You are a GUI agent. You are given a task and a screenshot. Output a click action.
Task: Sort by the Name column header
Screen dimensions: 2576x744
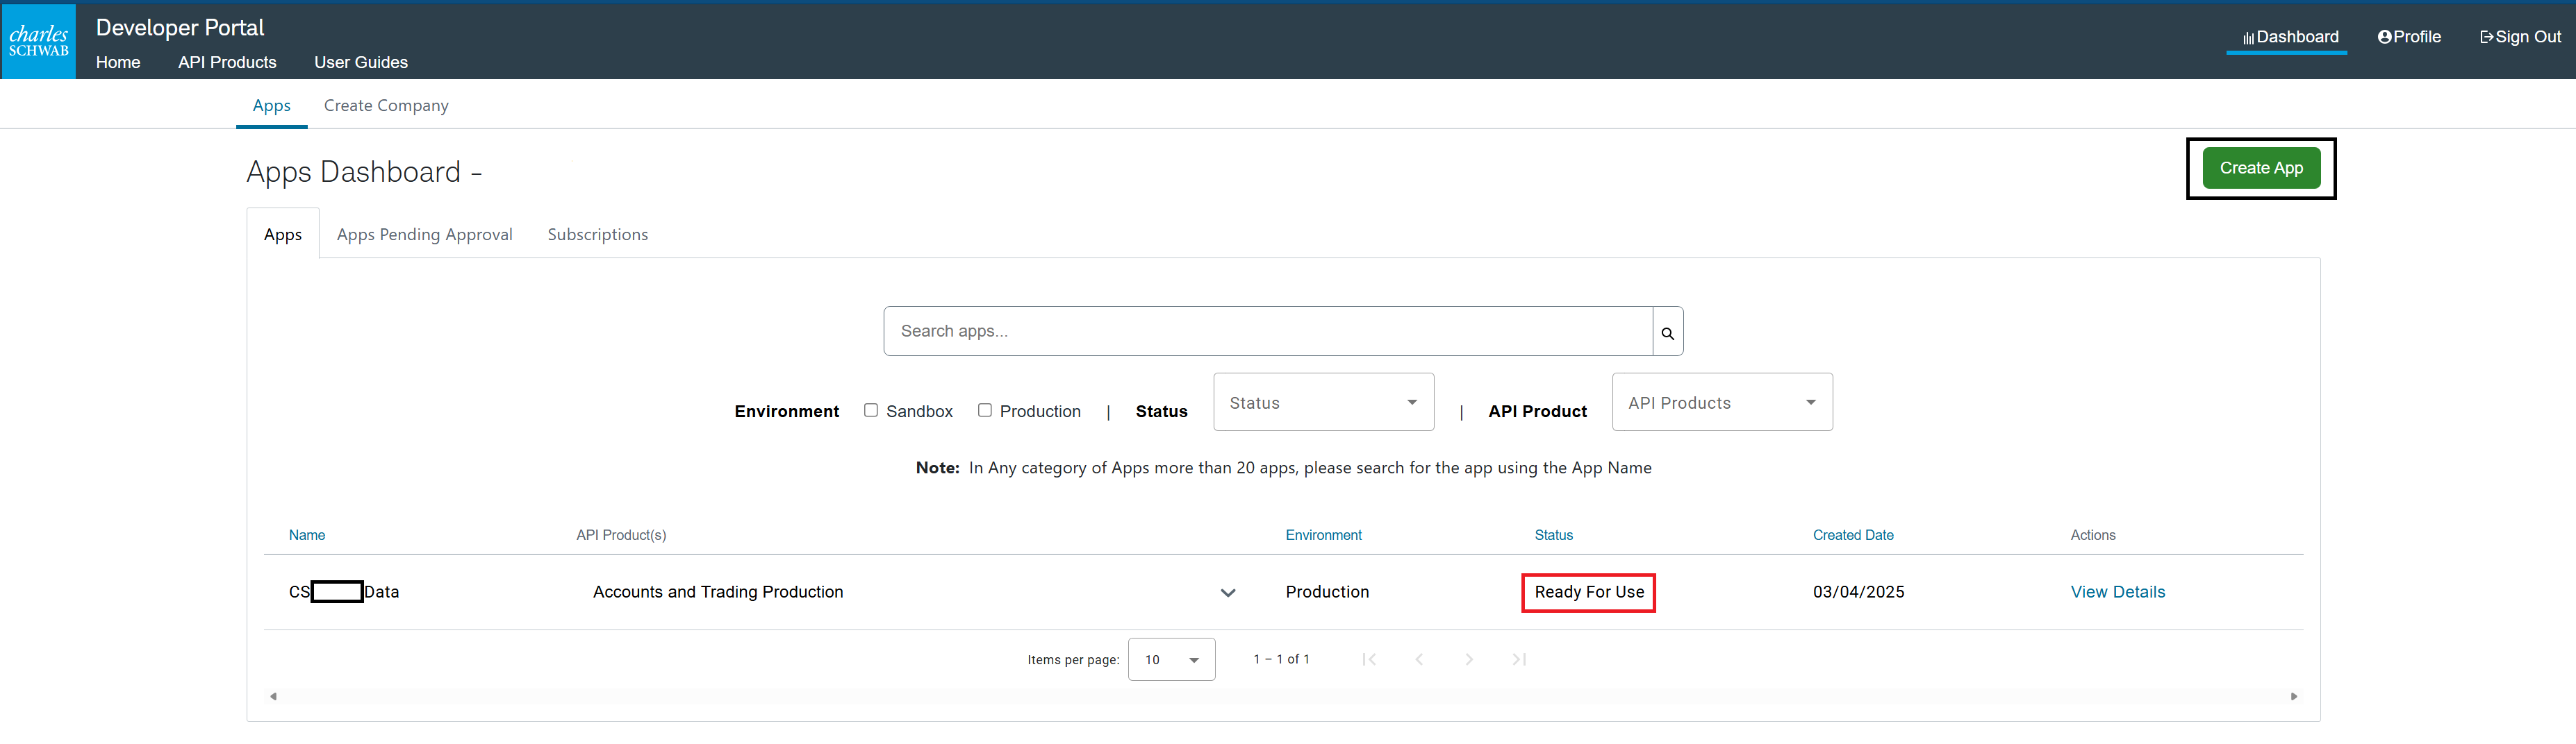click(x=307, y=535)
